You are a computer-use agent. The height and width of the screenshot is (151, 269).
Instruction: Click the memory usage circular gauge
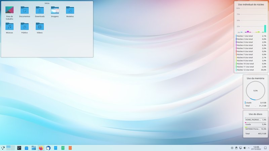point(256,91)
